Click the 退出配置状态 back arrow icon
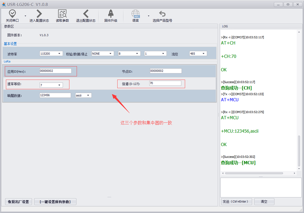 click(x=86, y=14)
